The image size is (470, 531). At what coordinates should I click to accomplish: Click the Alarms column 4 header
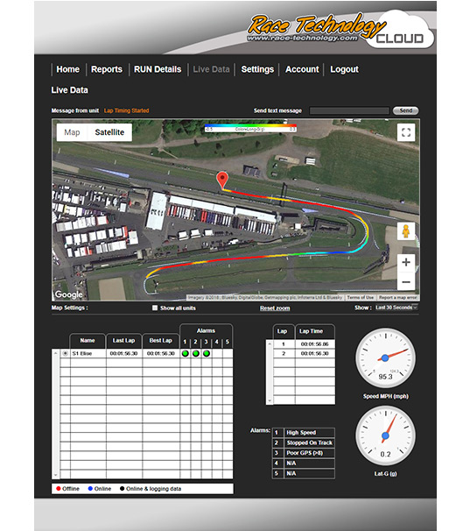click(x=216, y=342)
